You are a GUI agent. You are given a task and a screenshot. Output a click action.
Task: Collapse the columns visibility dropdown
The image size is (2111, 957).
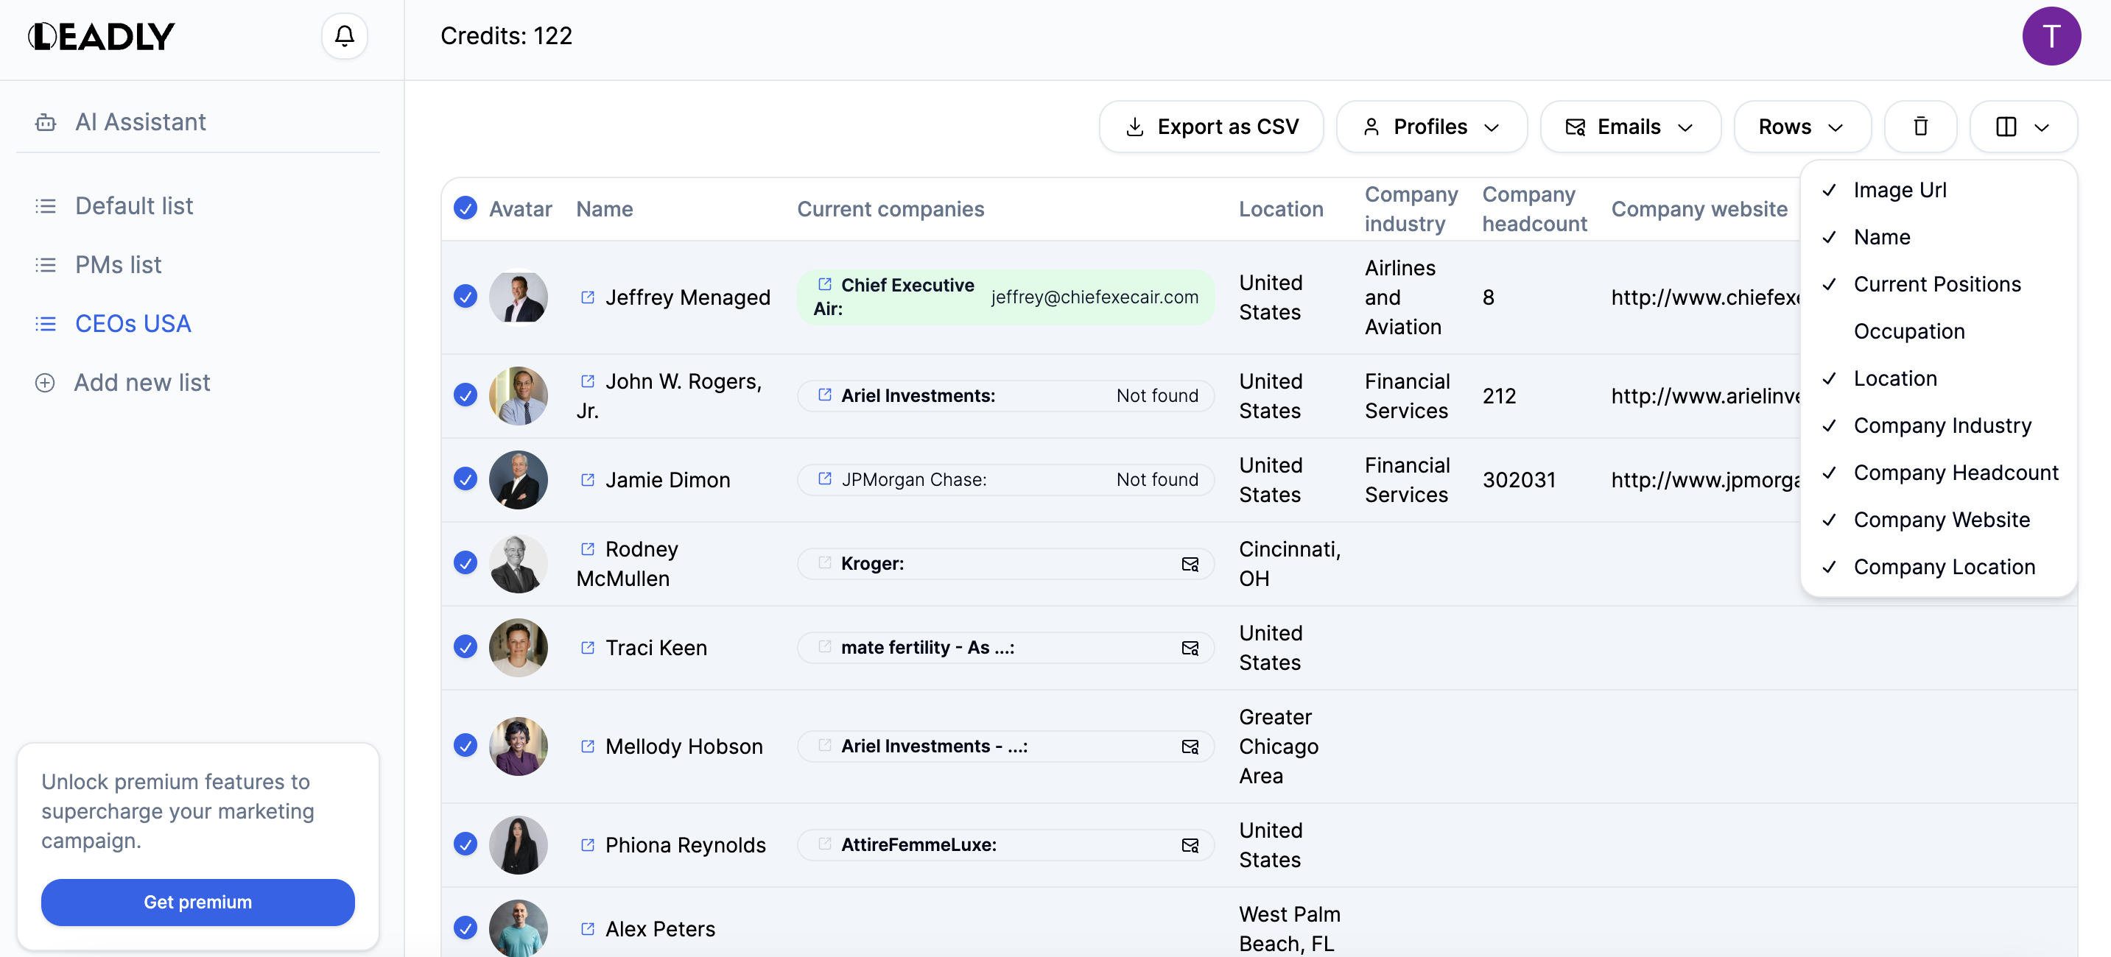point(2023,127)
